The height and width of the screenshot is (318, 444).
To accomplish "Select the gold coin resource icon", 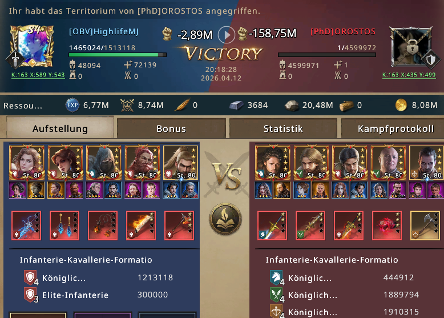I will (401, 105).
